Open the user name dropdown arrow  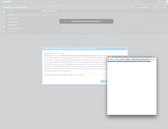tap(164, 2)
